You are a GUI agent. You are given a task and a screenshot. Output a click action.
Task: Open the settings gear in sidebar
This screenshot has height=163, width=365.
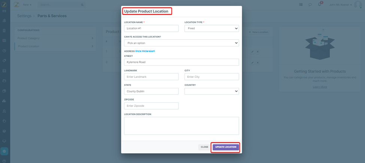pyautogui.click(x=4, y=151)
